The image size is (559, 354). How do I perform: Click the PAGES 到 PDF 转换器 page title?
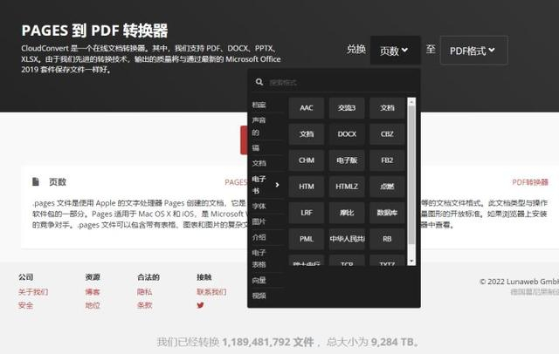click(94, 31)
